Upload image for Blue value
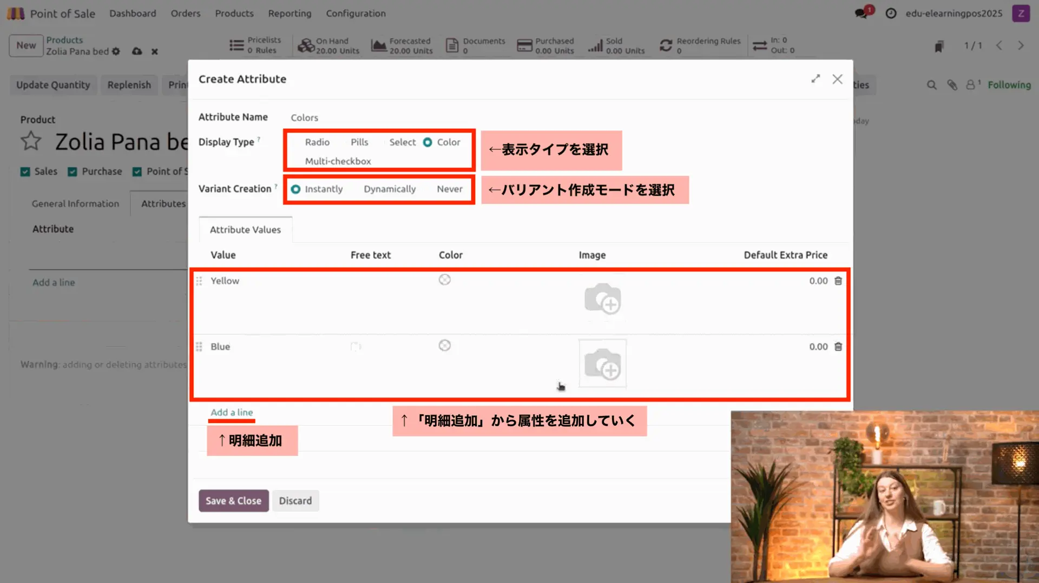Screen dimensions: 1039x583 pyautogui.click(x=602, y=363)
